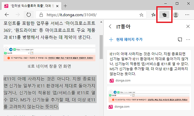The width and height of the screenshot is (194, 116).
Task: Close the IT동아 collections pane
Action: point(188,26)
